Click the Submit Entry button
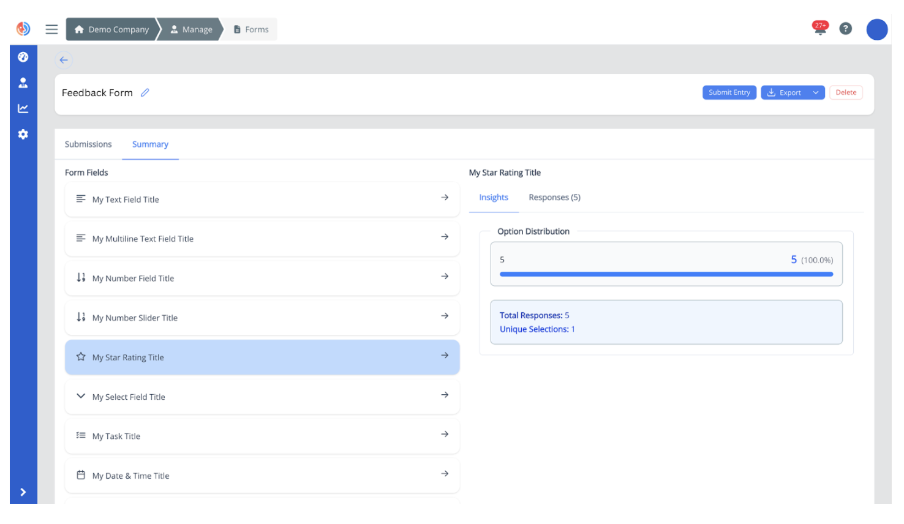This screenshot has width=904, height=524. pyautogui.click(x=729, y=92)
